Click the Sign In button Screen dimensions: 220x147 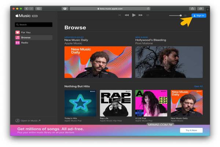tap(199, 15)
